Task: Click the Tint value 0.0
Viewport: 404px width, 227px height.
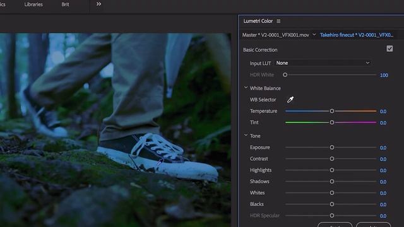Action: [x=383, y=123]
